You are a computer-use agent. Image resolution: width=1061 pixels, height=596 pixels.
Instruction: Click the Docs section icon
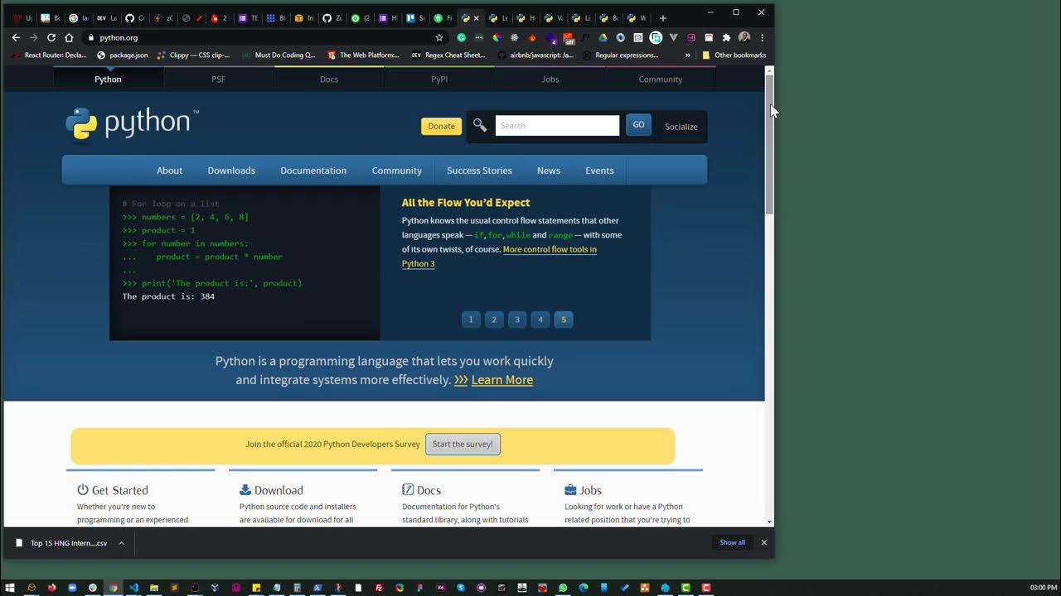(x=408, y=490)
